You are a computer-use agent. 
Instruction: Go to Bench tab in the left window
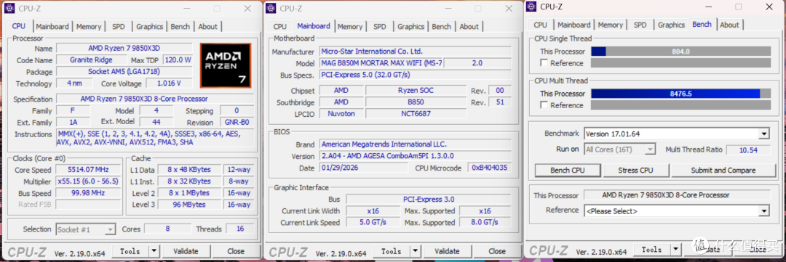(180, 27)
